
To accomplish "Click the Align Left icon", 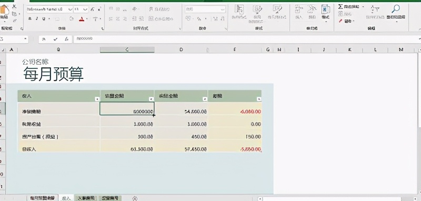I will tap(111, 19).
